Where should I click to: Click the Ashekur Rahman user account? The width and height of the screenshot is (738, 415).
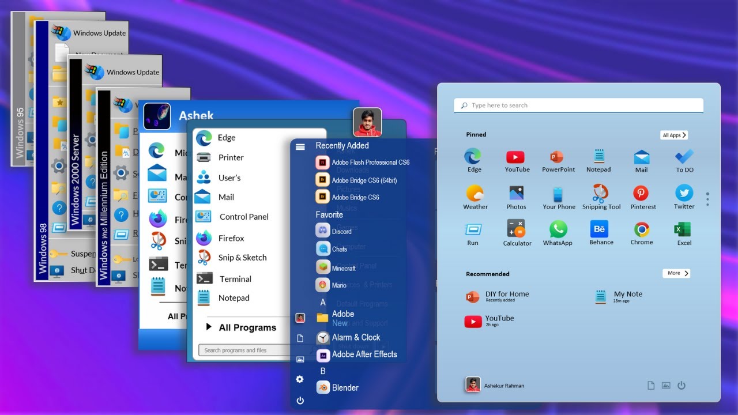point(495,386)
